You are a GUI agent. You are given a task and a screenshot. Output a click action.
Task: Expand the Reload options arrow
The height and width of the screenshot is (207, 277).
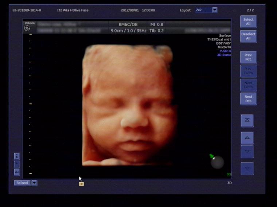34,183
